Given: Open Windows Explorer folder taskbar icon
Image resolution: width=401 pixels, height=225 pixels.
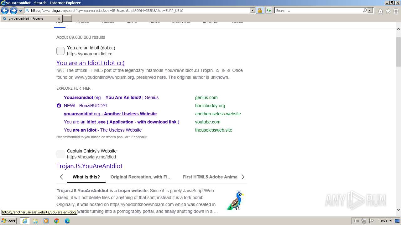Looking at the screenshot, I should point(35,221).
